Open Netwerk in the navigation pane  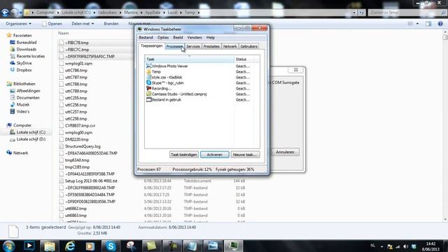tap(17, 153)
